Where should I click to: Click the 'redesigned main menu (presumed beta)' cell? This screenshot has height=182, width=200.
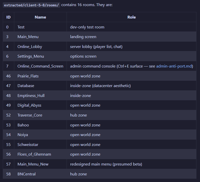click(x=131, y=164)
